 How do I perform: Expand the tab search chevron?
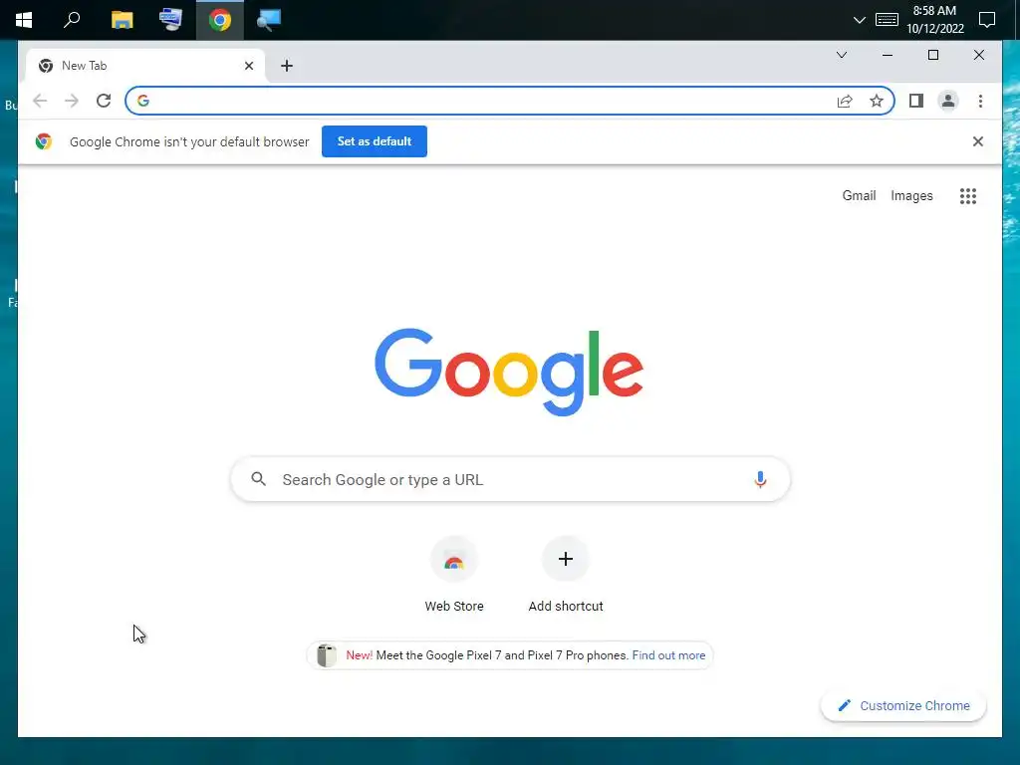[x=841, y=55]
